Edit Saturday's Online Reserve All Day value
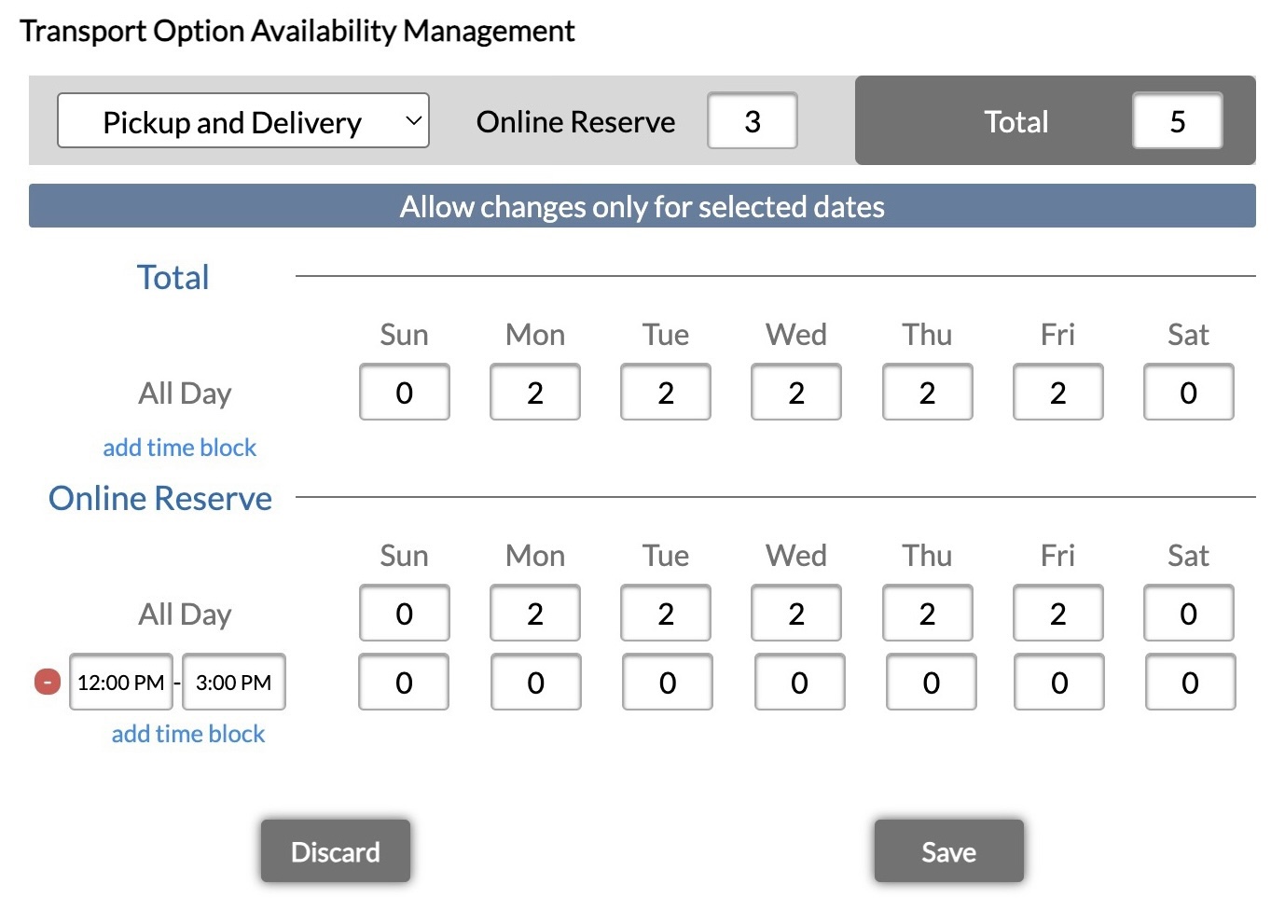Image resolution: width=1285 pixels, height=911 pixels. pos(1188,614)
